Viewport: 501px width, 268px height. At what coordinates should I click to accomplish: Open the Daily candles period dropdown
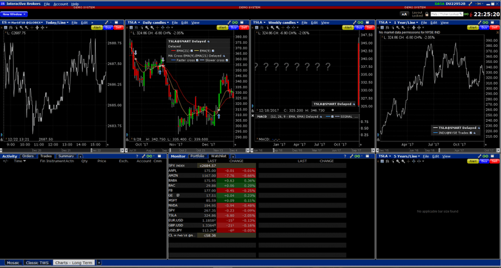coord(169,22)
